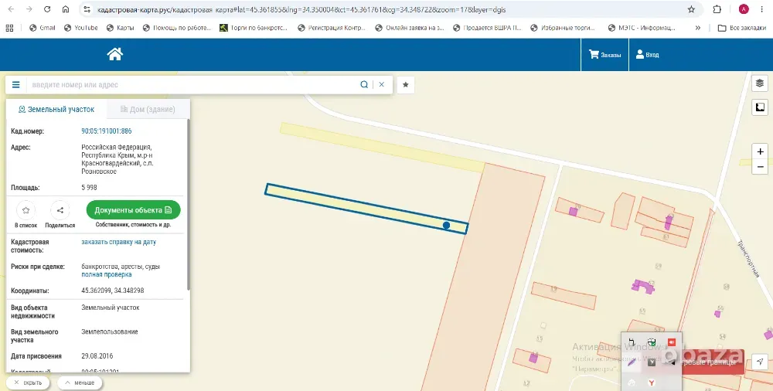This screenshot has height=391, width=773.
Task: Share the parcel via Поделиться icon
Action: click(x=60, y=210)
